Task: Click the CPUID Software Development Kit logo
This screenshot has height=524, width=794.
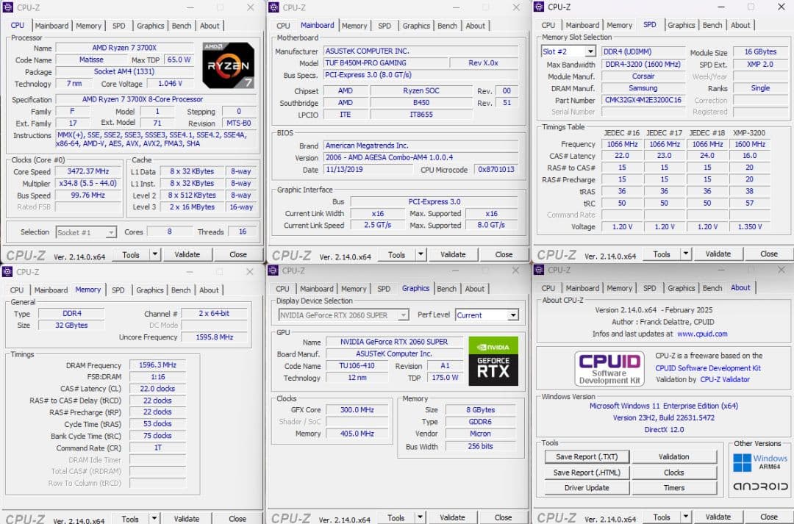Action: [x=609, y=368]
